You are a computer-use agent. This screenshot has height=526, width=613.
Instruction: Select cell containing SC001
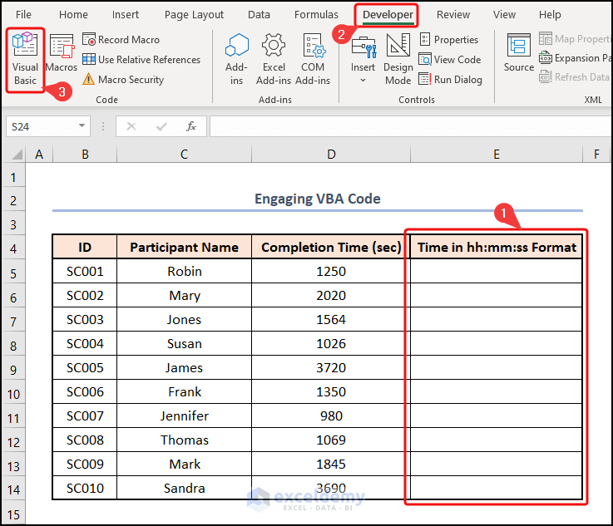85,272
